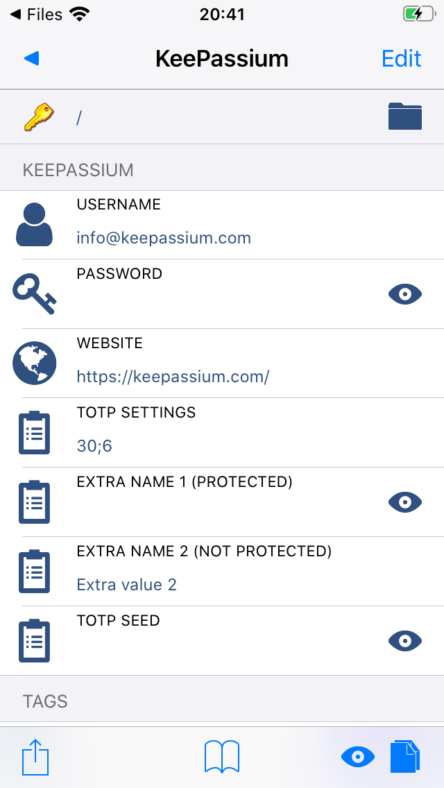Tap the password key icon
The height and width of the screenshot is (788, 444).
click(34, 294)
